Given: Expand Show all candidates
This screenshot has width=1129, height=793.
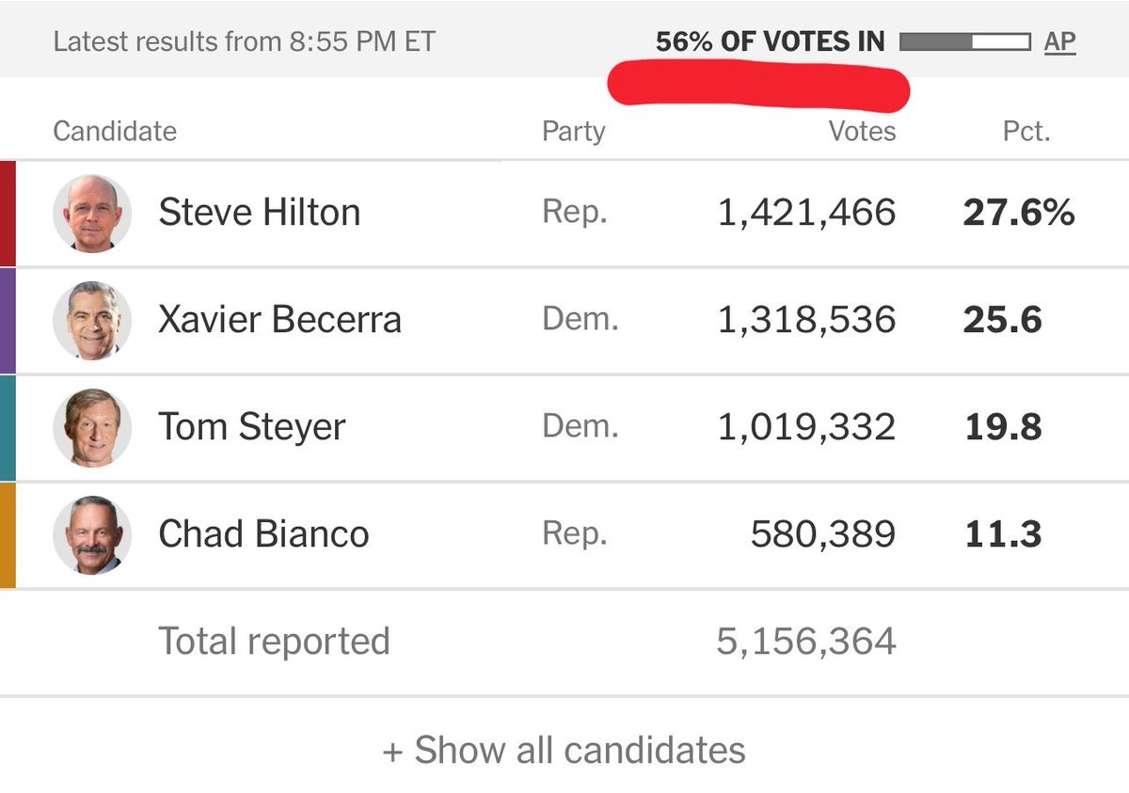Looking at the screenshot, I should tap(564, 750).
